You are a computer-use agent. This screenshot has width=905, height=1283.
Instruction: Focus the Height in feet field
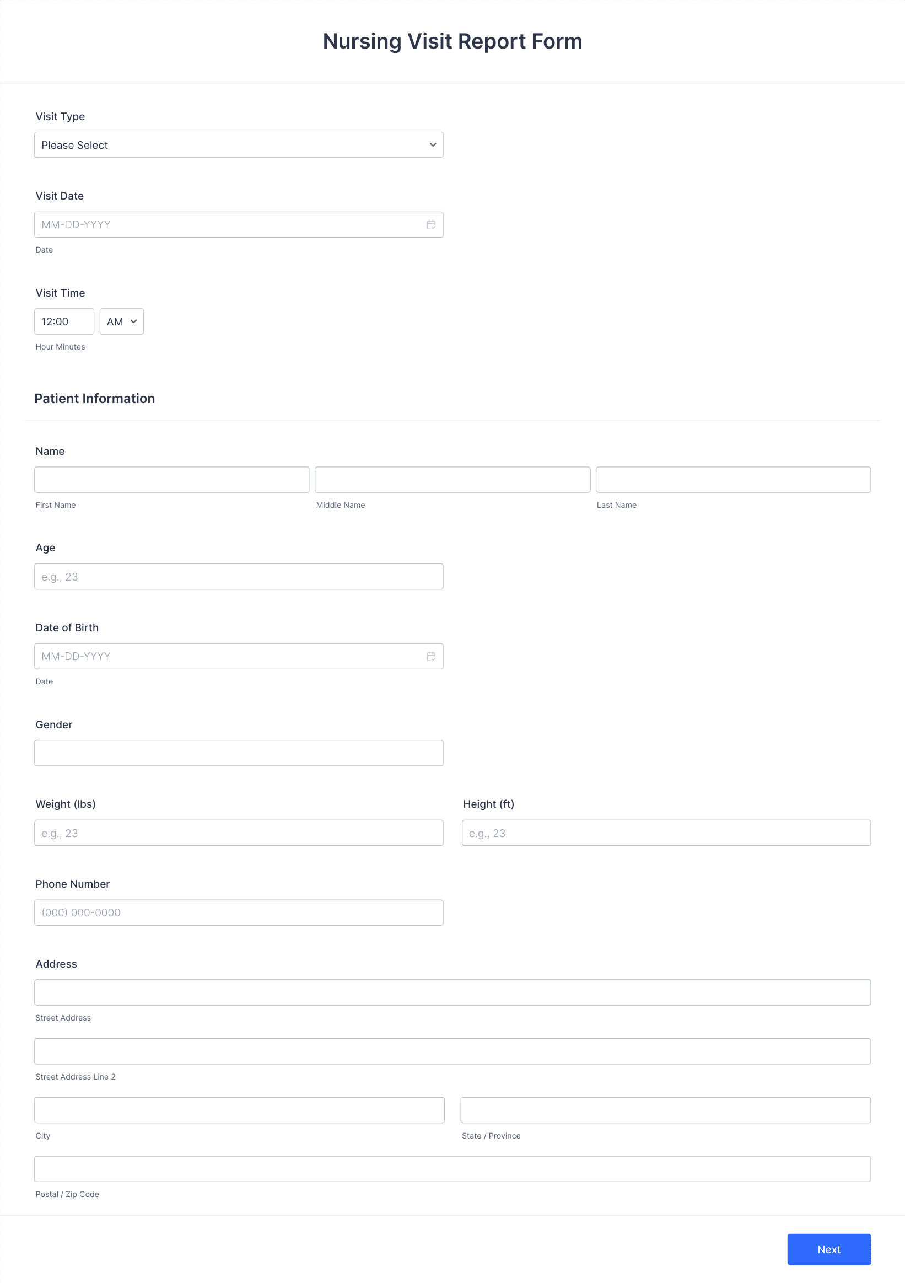(665, 833)
